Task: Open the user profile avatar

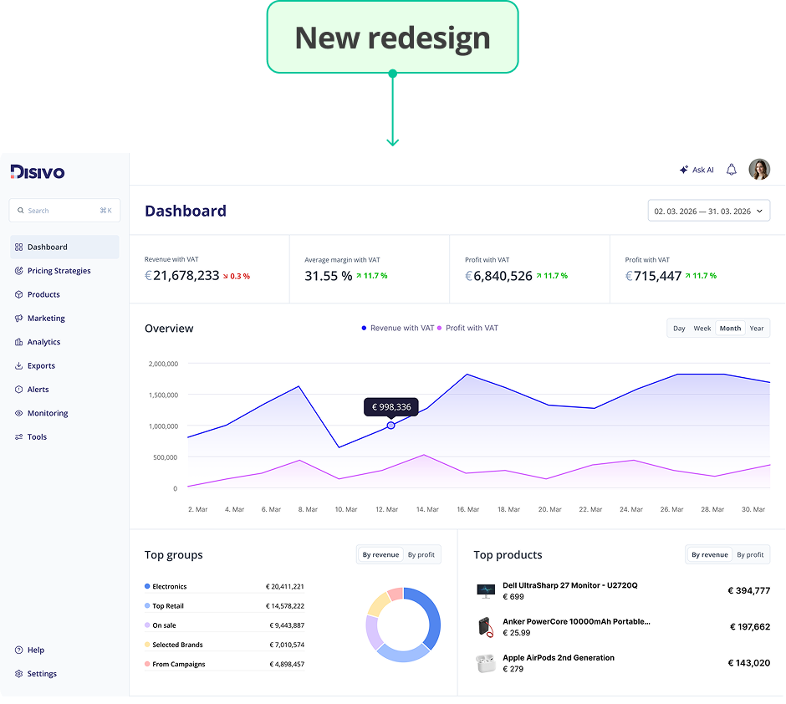Action: [x=759, y=170]
